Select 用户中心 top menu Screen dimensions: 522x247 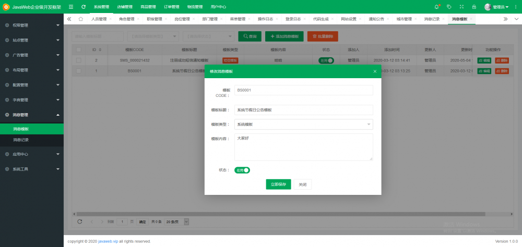click(x=218, y=7)
